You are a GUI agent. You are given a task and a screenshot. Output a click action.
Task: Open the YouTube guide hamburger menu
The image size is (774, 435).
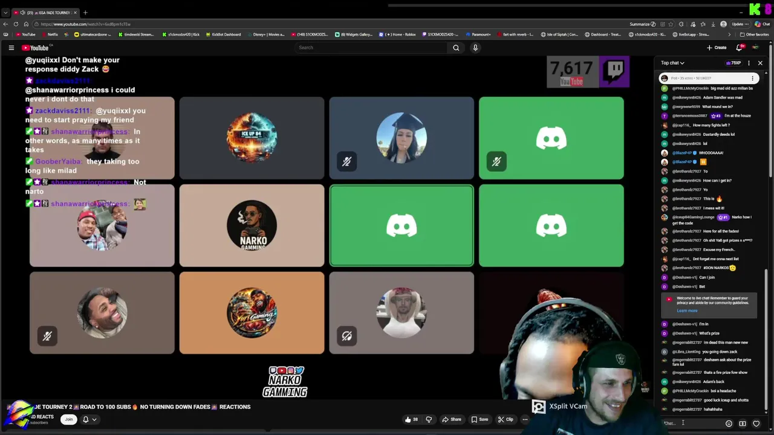[11, 48]
